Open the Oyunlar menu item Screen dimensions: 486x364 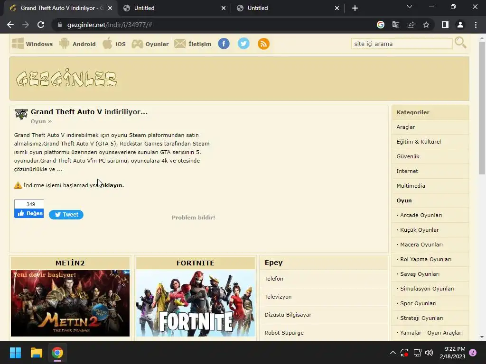[150, 44]
